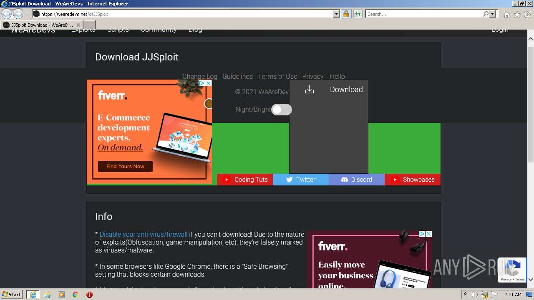Open the Privacy footer link
The image size is (534, 300).
pyautogui.click(x=313, y=76)
